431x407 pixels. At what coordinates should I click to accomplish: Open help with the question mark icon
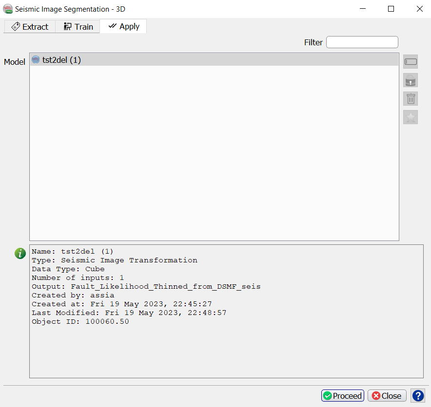[x=418, y=395]
